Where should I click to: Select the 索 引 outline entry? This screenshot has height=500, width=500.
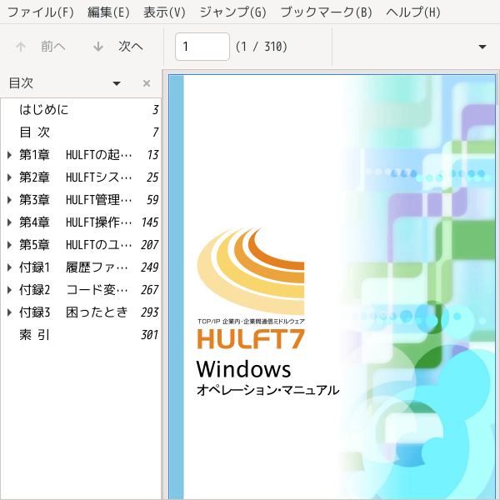tap(35, 335)
